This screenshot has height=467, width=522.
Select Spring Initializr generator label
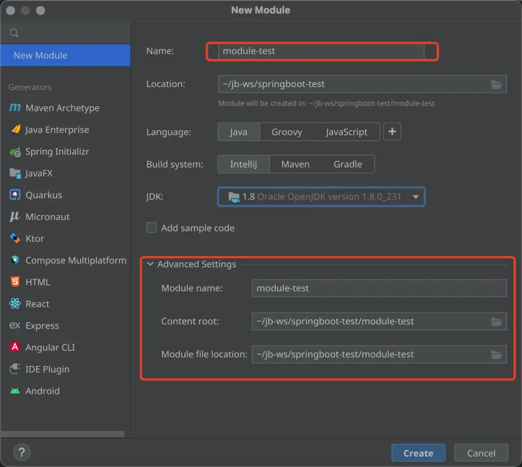(57, 151)
